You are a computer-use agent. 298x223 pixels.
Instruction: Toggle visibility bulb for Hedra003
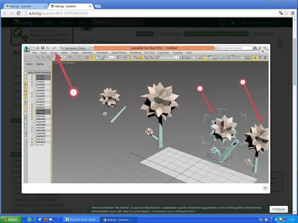(32, 116)
